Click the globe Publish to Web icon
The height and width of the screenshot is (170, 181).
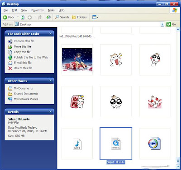pos(10,57)
